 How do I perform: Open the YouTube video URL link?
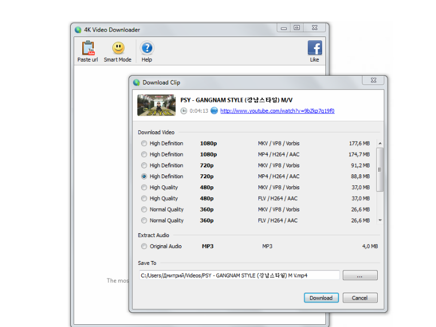coord(277,111)
